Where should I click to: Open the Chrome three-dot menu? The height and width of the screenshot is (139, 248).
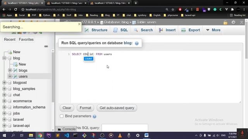click(x=244, y=9)
